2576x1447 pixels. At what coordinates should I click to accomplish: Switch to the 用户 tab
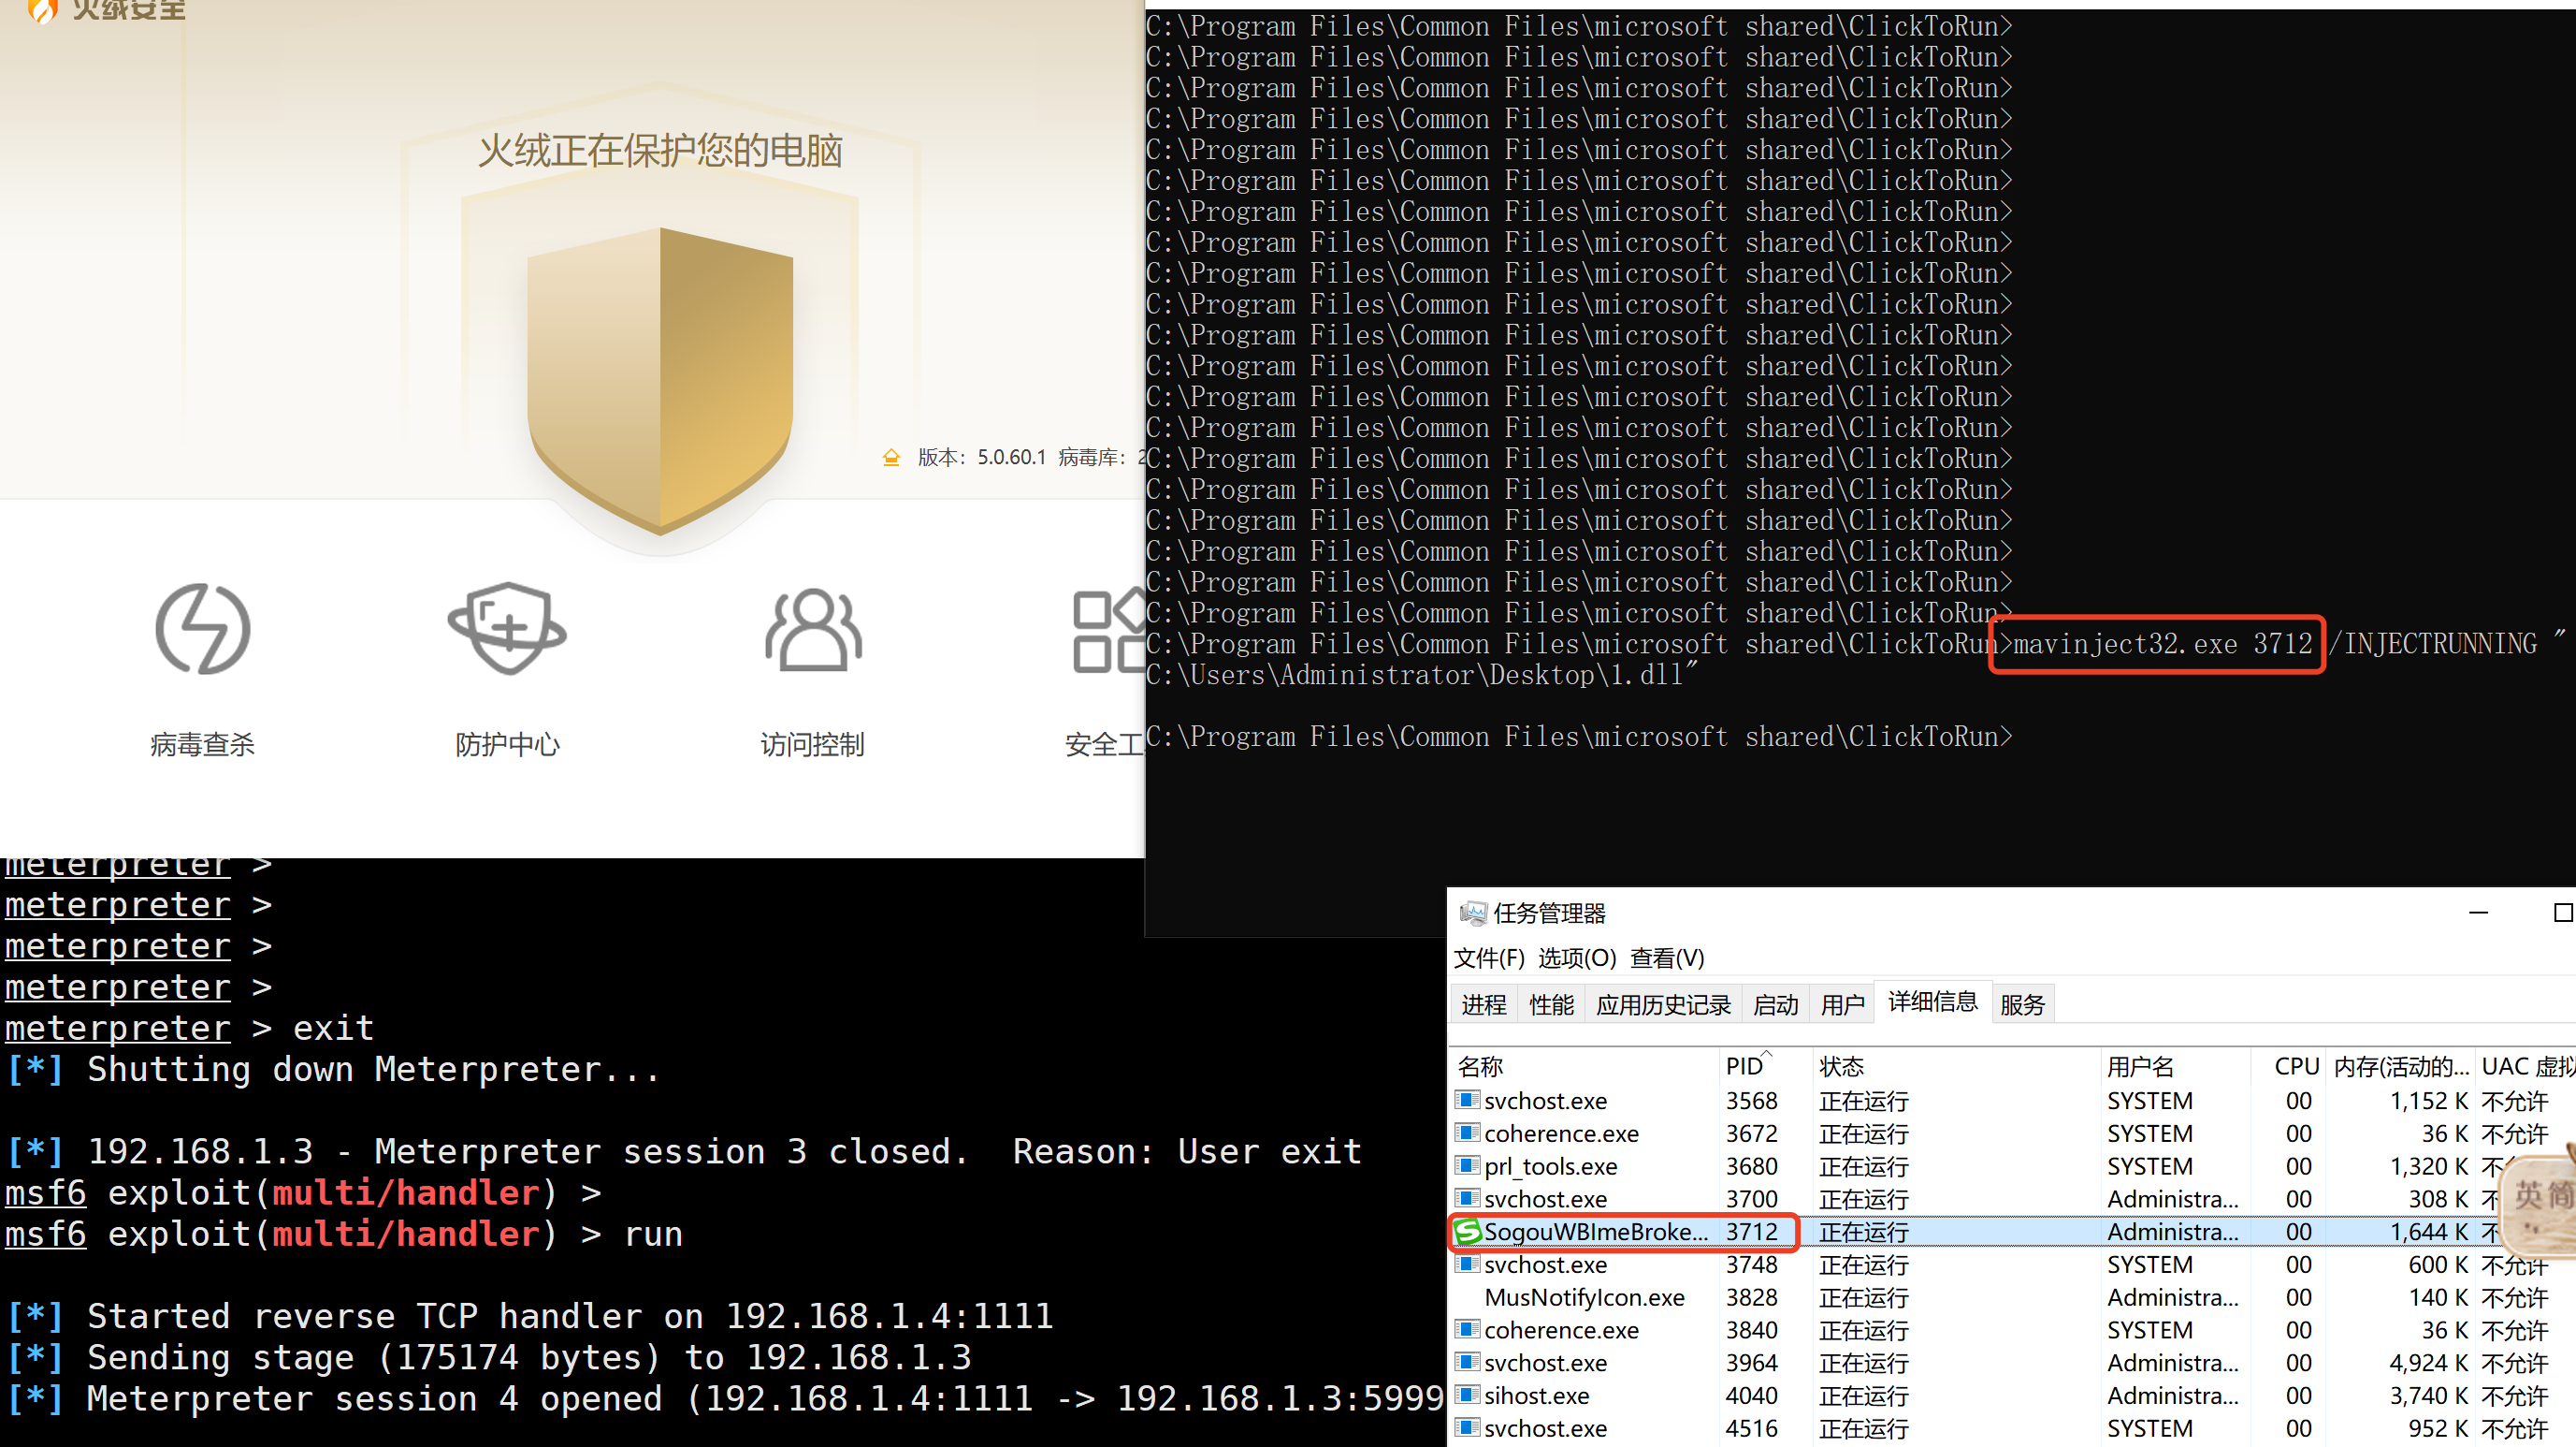pyautogui.click(x=1843, y=1003)
